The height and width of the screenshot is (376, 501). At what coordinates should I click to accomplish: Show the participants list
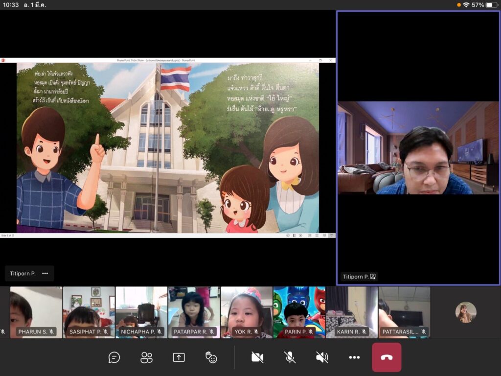[x=146, y=357]
